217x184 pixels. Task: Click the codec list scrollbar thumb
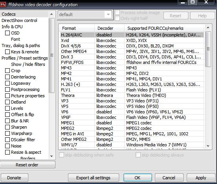208,49
